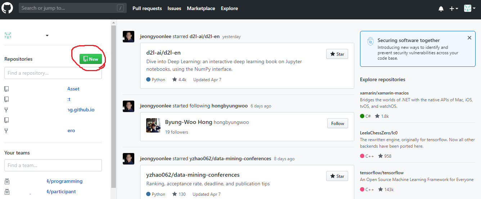481x199 pixels.
Task: Open the team ending in /participant
Action: pos(61,191)
